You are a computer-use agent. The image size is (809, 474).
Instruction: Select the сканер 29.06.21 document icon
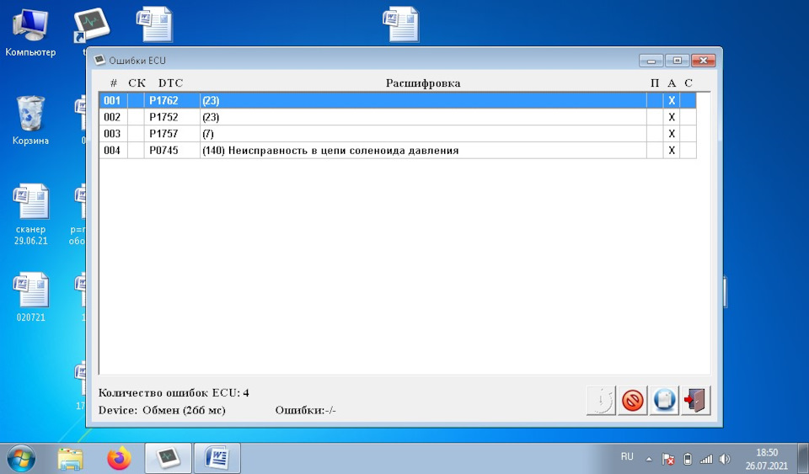30,215
